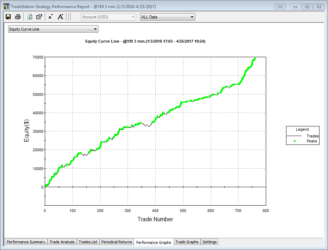Open the Trade Analysis tab
The height and width of the screenshot is (250, 328).
pos(62,242)
